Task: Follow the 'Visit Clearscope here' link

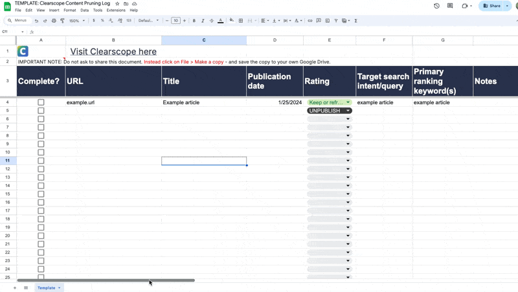Action: pyautogui.click(x=113, y=52)
